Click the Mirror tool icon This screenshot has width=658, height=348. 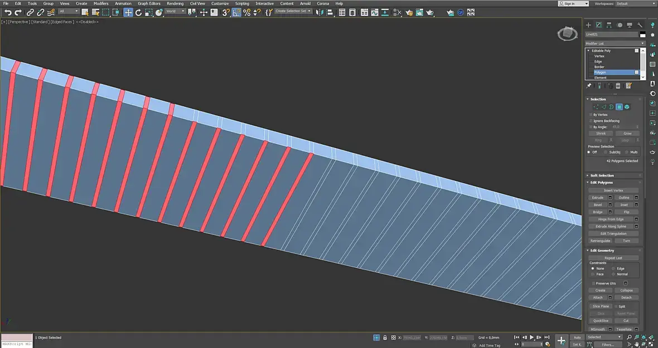click(x=320, y=13)
